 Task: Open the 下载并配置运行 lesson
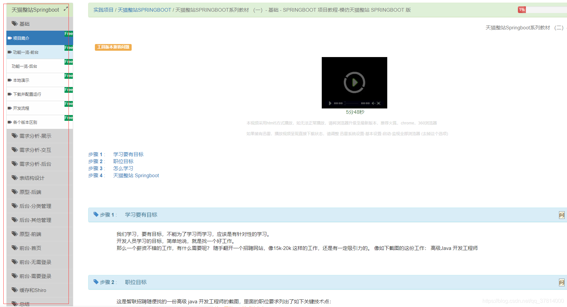pos(40,94)
